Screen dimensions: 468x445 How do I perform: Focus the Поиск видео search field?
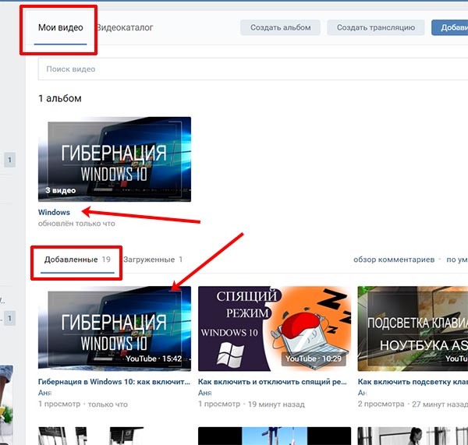(x=253, y=69)
